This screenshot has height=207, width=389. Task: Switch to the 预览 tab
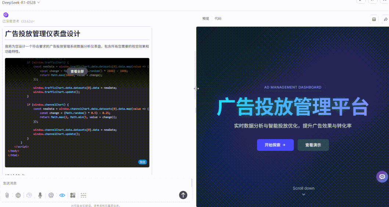(x=206, y=19)
